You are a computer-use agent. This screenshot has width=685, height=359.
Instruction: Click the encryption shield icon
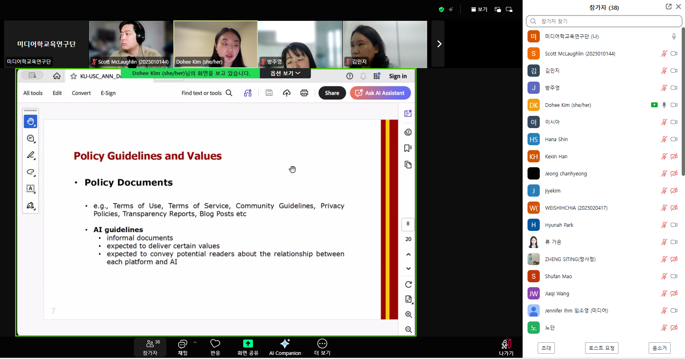pos(441,9)
